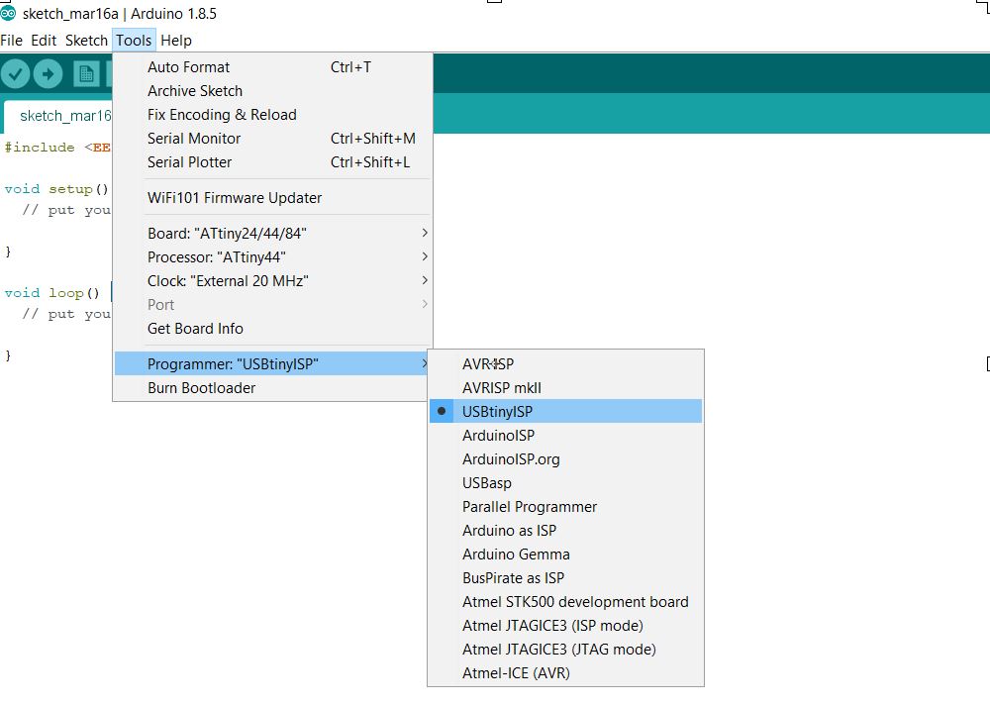Select BusPirate as ISP programmer
The width and height of the screenshot is (990, 706).
(565, 578)
